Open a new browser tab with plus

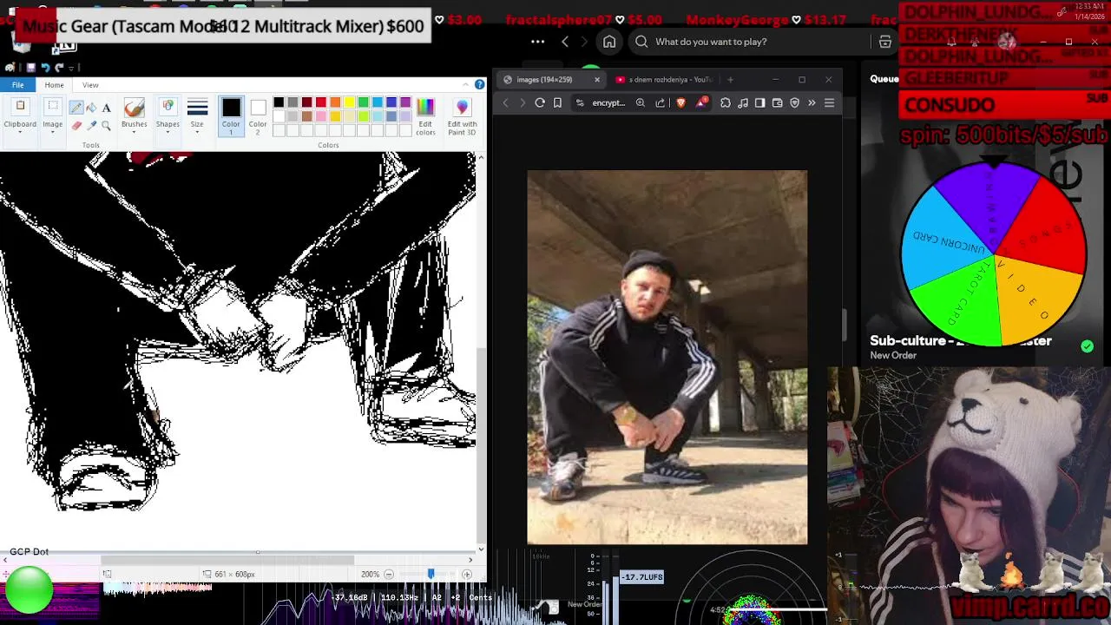click(730, 80)
